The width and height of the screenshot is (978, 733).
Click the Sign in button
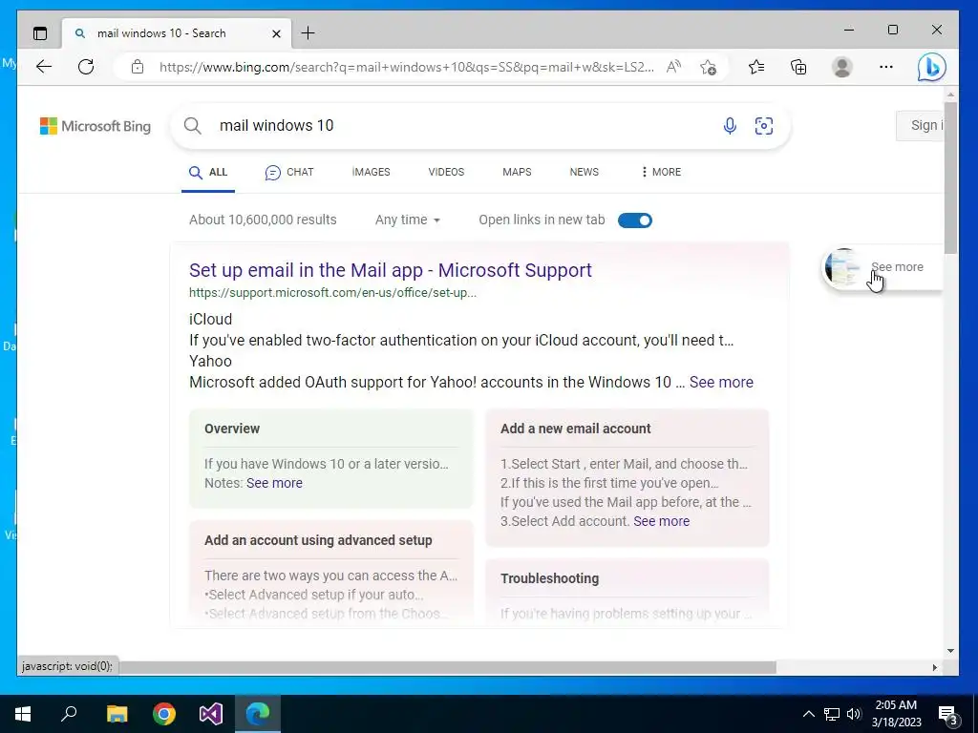pyautogui.click(x=920, y=125)
